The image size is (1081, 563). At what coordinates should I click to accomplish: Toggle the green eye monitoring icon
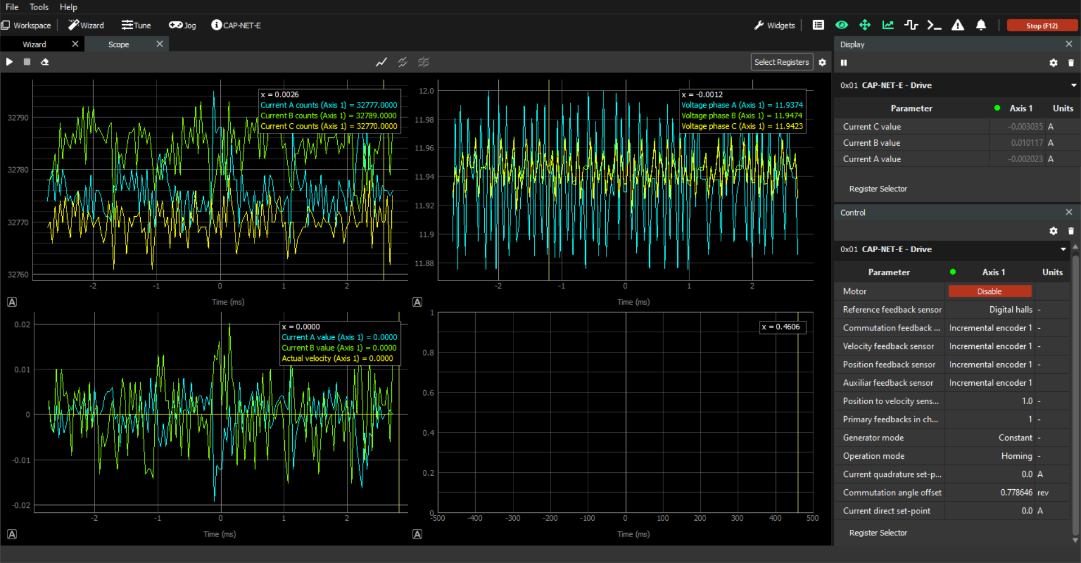[842, 25]
